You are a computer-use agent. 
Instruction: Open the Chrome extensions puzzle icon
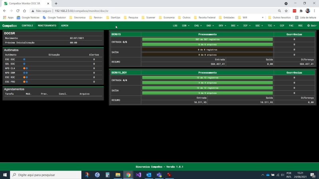(301, 11)
